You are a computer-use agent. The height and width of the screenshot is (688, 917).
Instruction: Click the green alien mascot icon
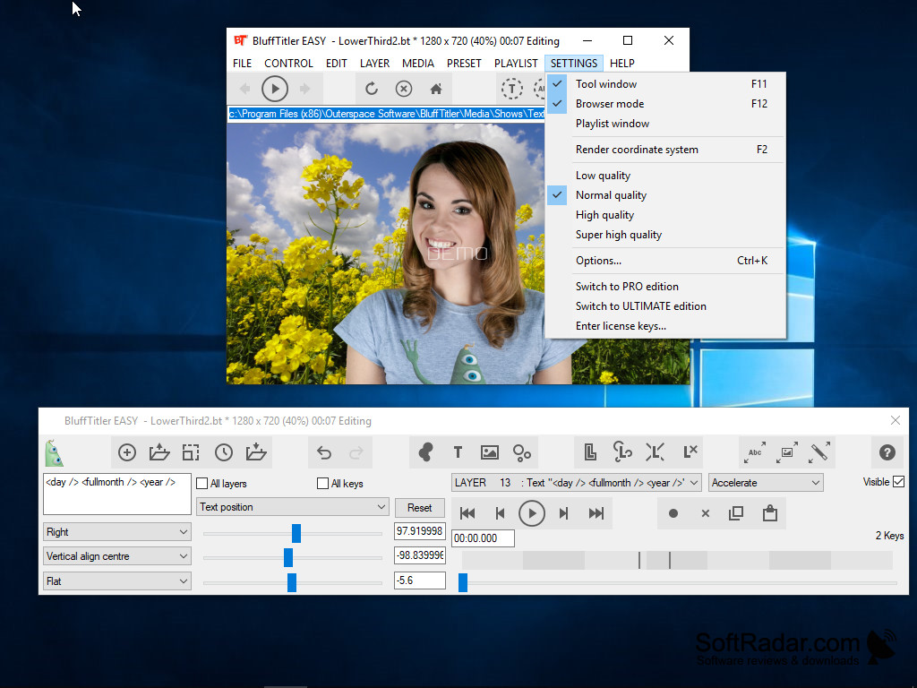pyautogui.click(x=54, y=452)
